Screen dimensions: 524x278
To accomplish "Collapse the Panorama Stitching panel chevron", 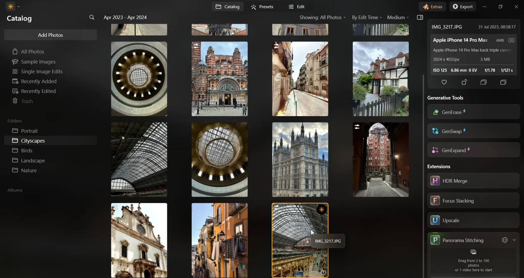I will 514,240.
